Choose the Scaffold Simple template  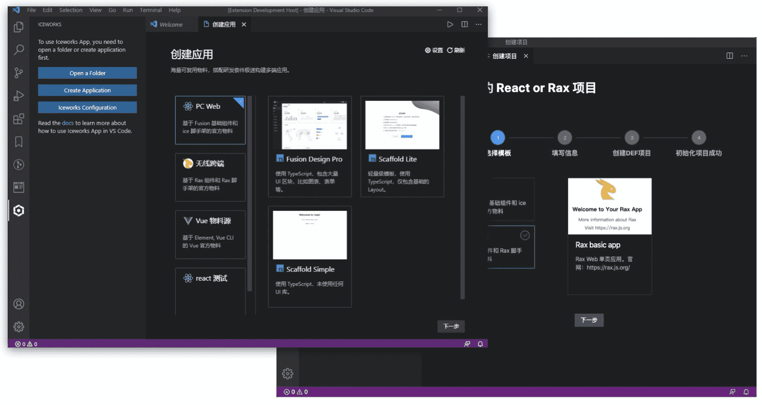tap(310, 257)
